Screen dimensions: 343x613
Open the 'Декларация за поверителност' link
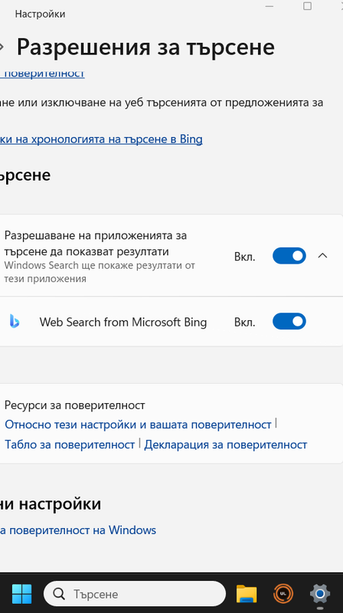pyautogui.click(x=226, y=444)
